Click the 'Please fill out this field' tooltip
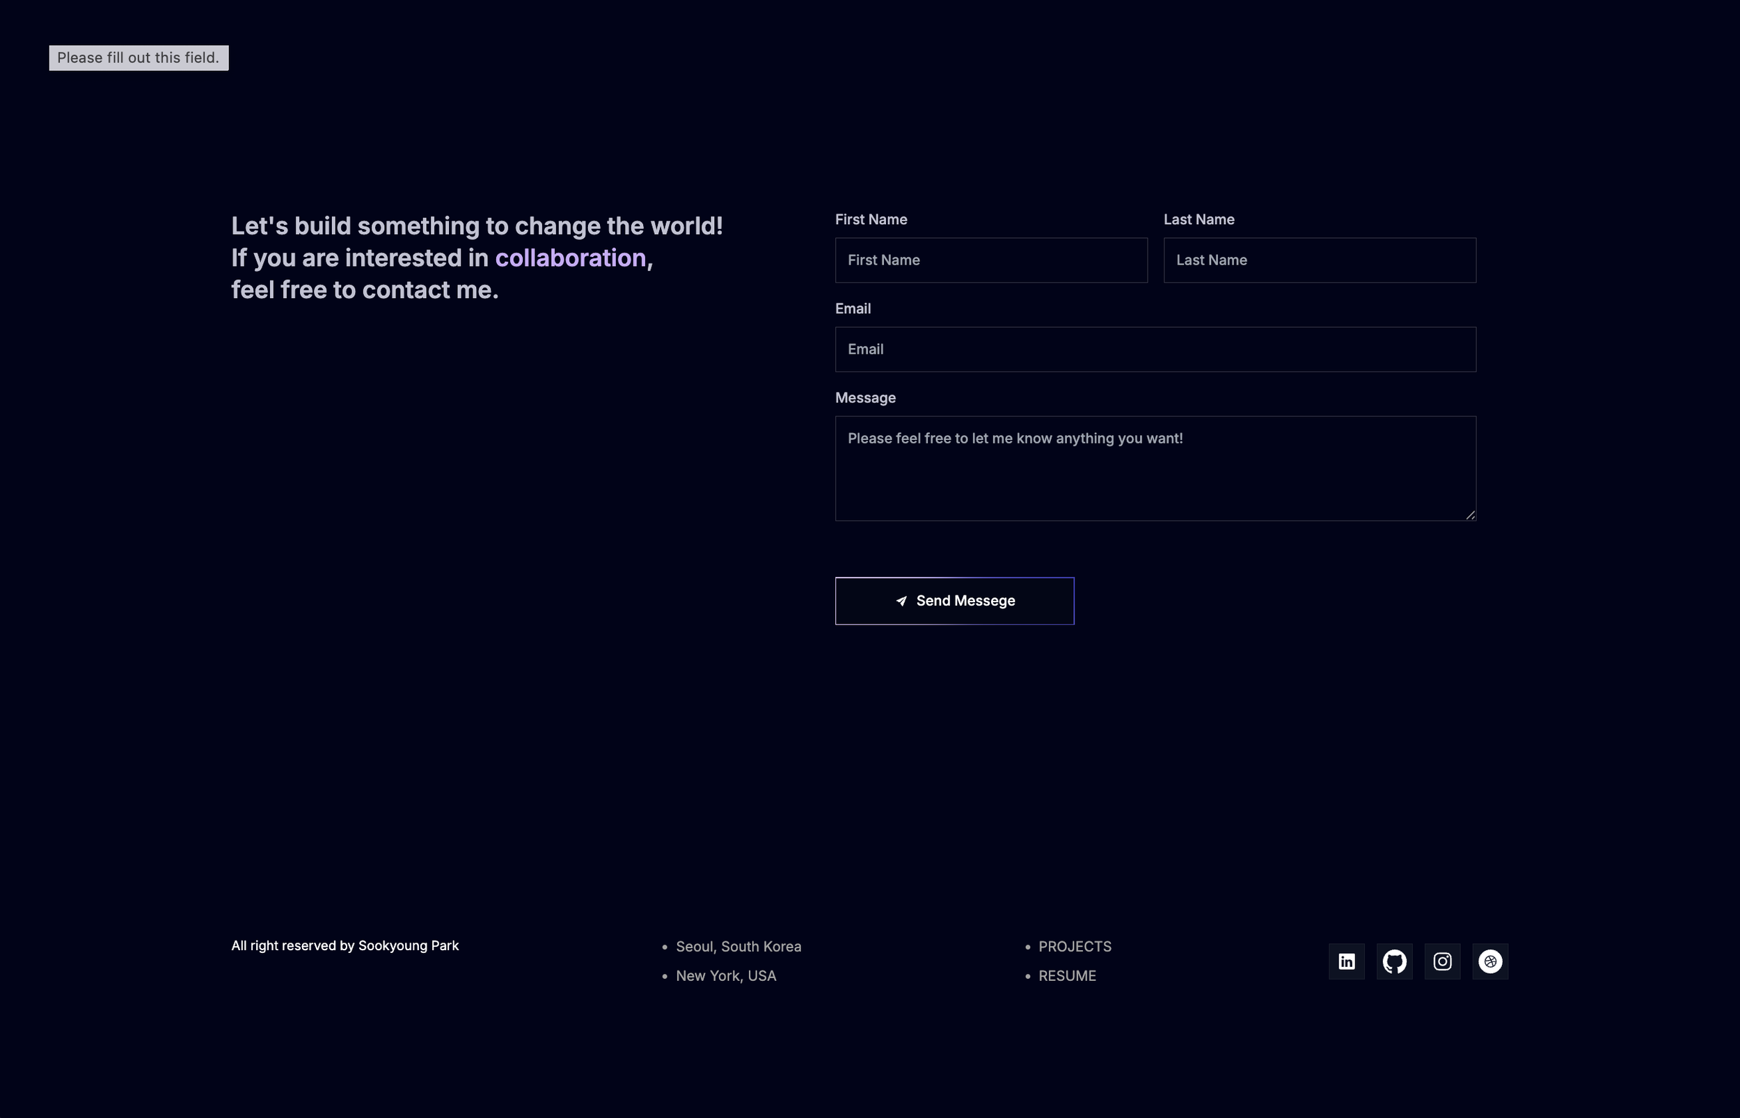This screenshot has height=1118, width=1740. click(139, 58)
